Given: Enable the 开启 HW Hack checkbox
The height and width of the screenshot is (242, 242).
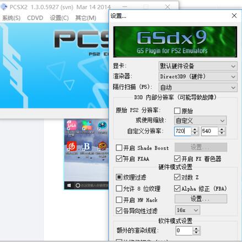Looking at the screenshot, I should (x=119, y=200).
